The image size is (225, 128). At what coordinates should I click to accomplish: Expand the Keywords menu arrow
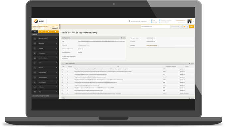pyautogui.click(x=56, y=43)
